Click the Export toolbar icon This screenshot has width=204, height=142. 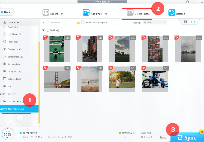tap(46, 13)
